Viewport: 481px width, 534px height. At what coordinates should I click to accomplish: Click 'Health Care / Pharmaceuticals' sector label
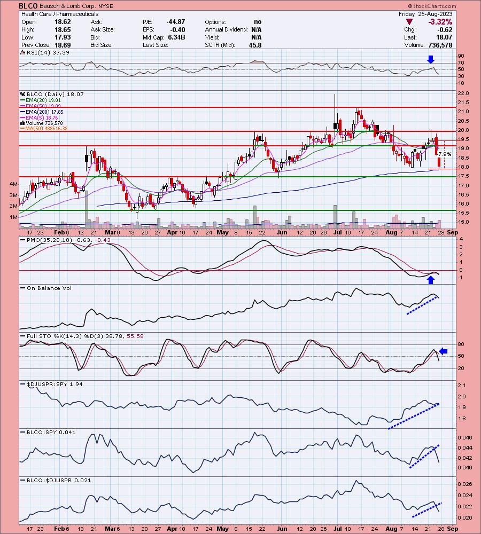click(x=60, y=14)
